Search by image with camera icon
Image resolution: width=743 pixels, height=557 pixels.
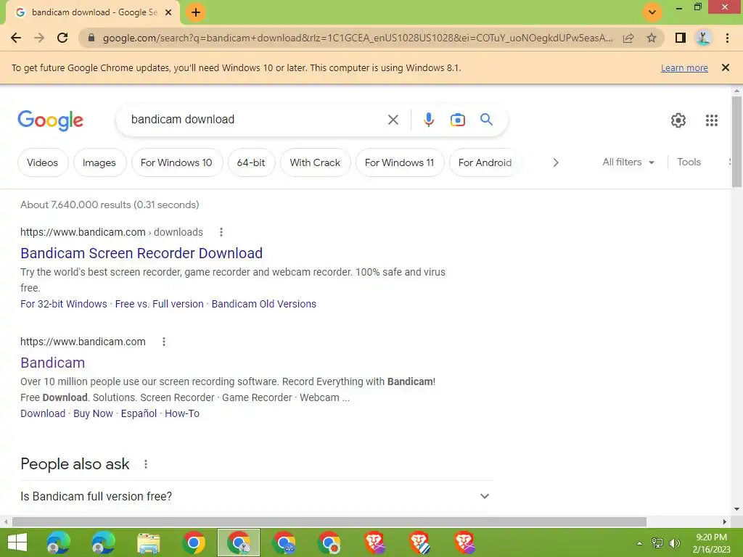pyautogui.click(x=457, y=120)
